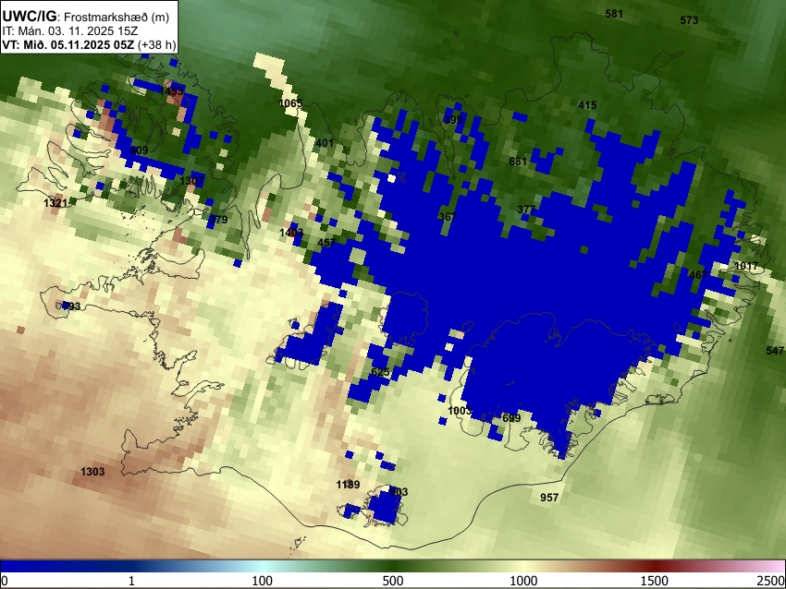Click the legend label 1
Image resolution: width=786 pixels, height=589 pixels.
tap(131, 581)
